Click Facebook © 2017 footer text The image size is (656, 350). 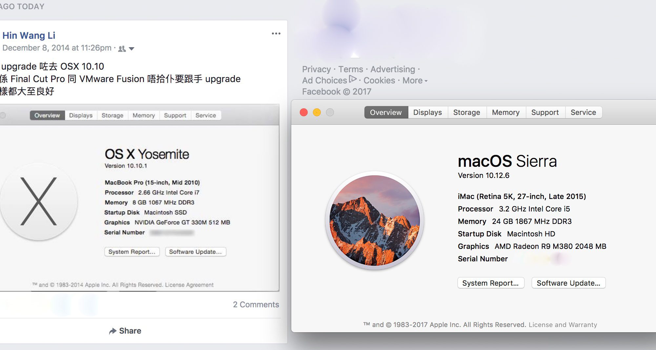click(x=337, y=92)
